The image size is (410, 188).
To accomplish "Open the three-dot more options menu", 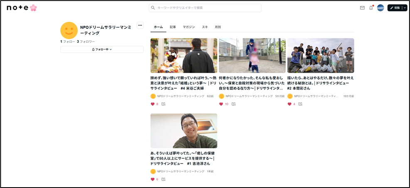I will coord(140,25).
